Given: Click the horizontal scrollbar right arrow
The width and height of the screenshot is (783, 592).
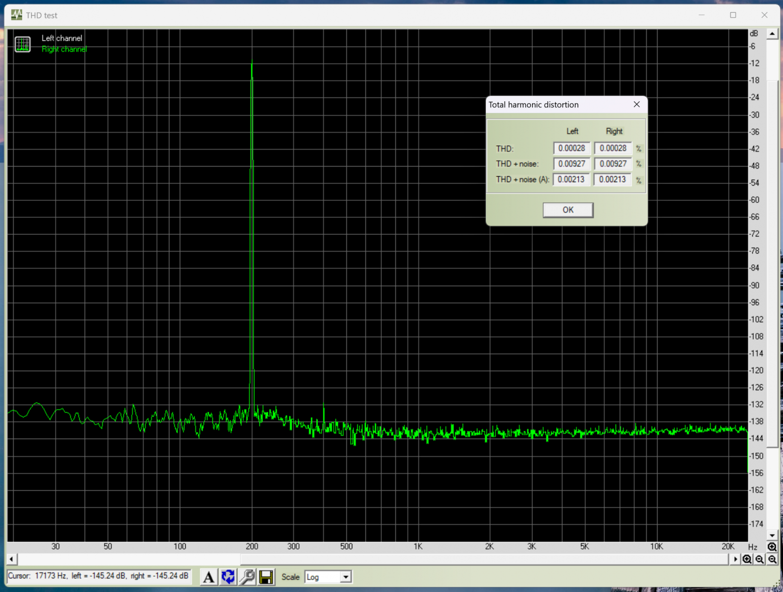Looking at the screenshot, I should (x=736, y=559).
